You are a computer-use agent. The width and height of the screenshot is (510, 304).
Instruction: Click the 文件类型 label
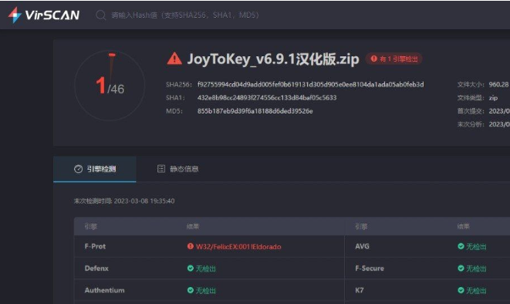point(471,98)
